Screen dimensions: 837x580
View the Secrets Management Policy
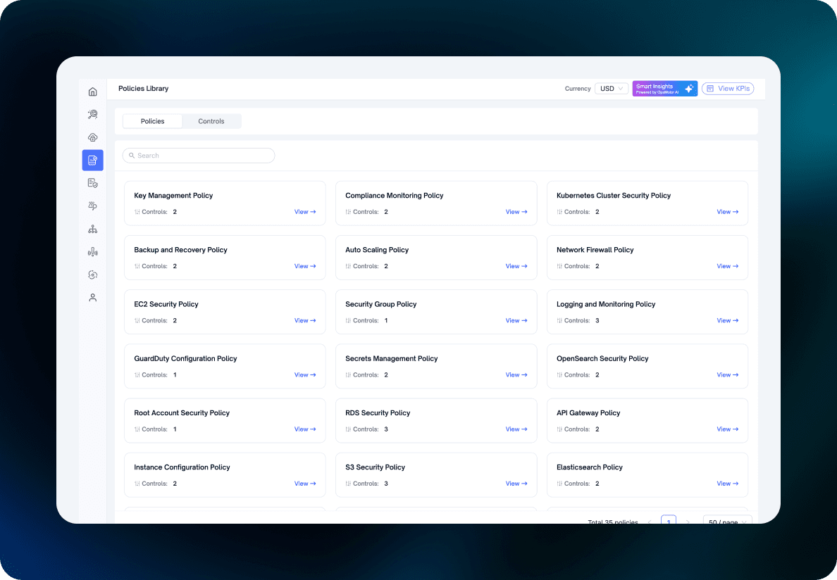(516, 375)
